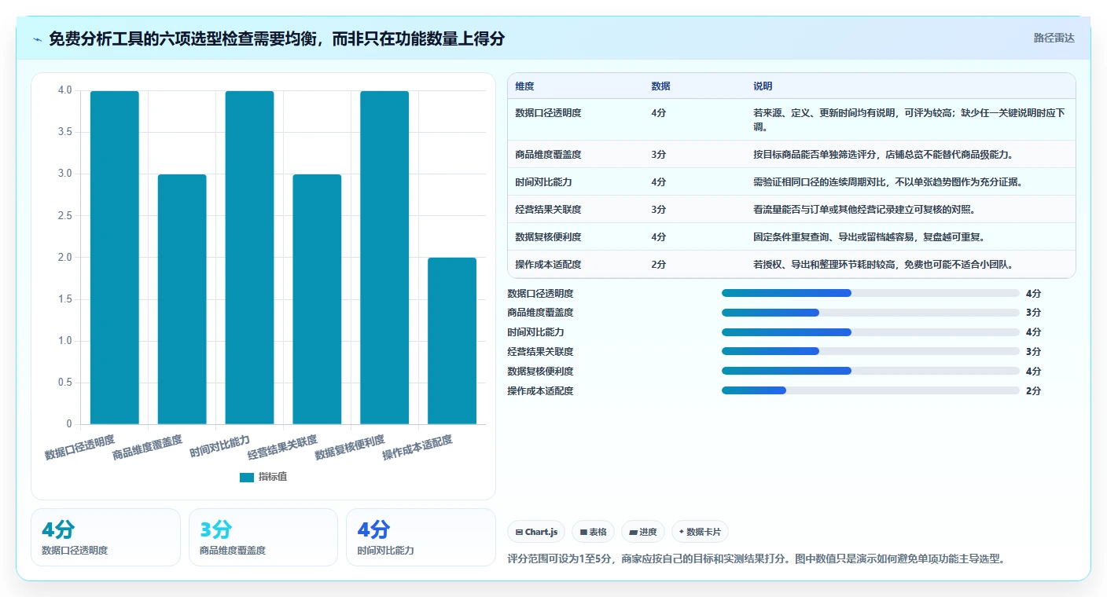Image resolution: width=1107 pixels, height=597 pixels.
Task: Click the x-axis label 数据口径透明度
Action: (79, 447)
